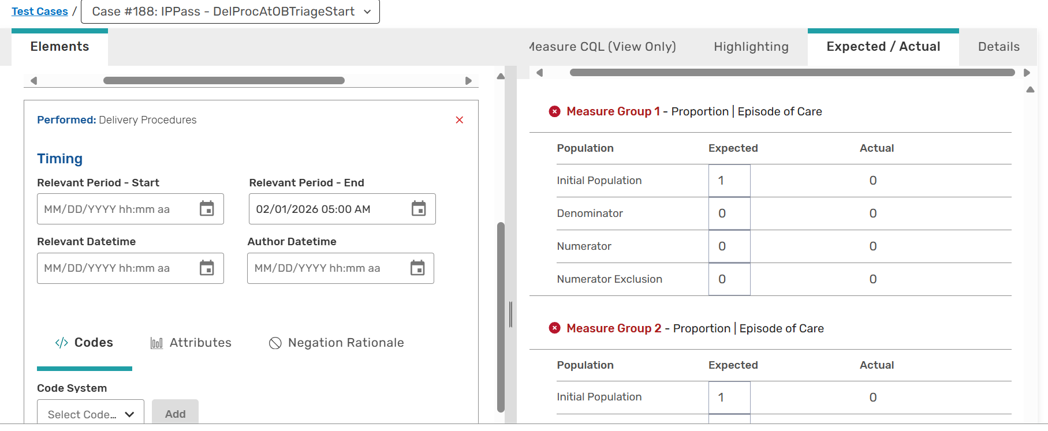This screenshot has height=431, width=1048.
Task: Expand the Select Code System dropdown
Action: 91,414
